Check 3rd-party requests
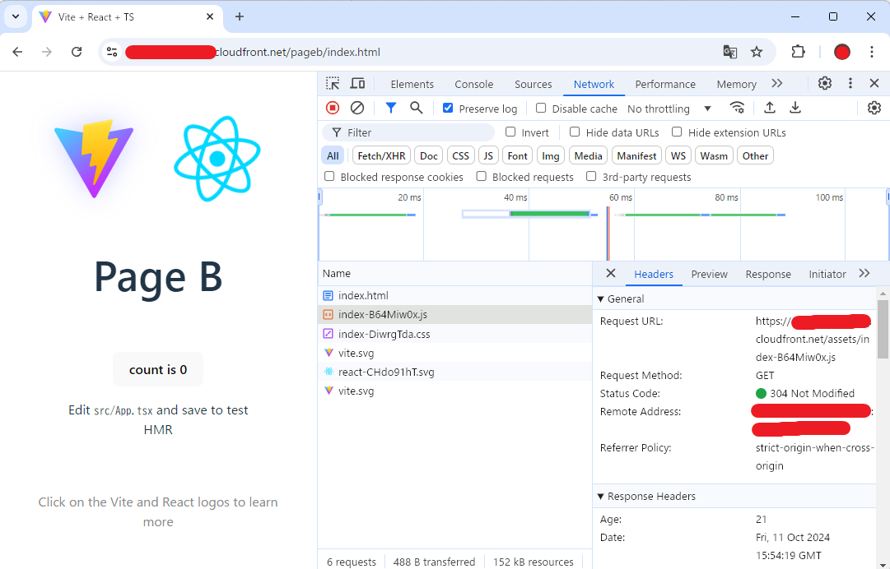Viewport: 890px width, 569px height. coord(591,176)
